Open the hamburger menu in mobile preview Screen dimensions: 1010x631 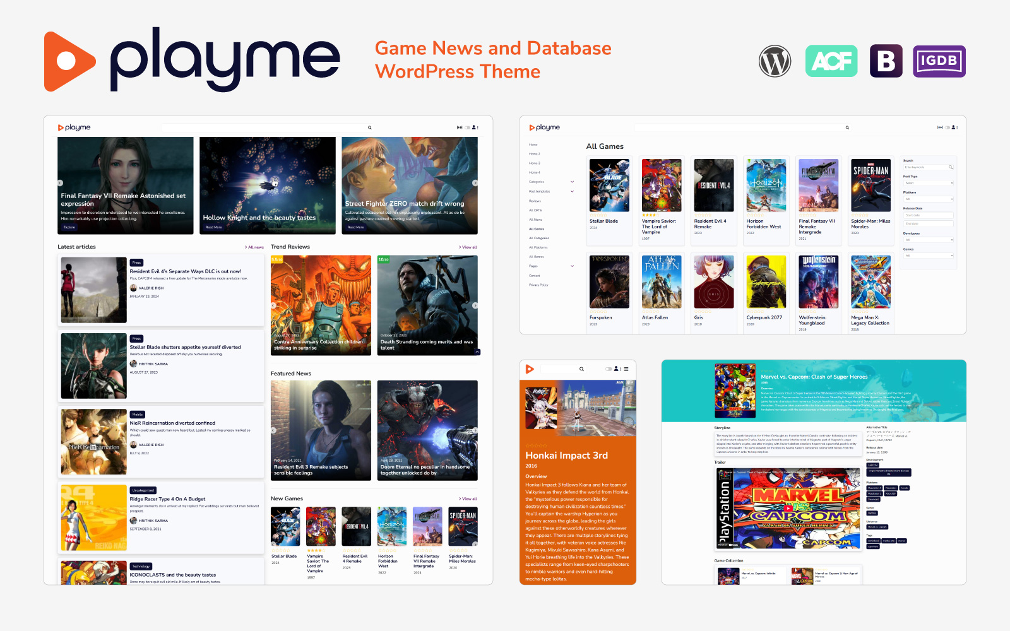[x=626, y=369]
